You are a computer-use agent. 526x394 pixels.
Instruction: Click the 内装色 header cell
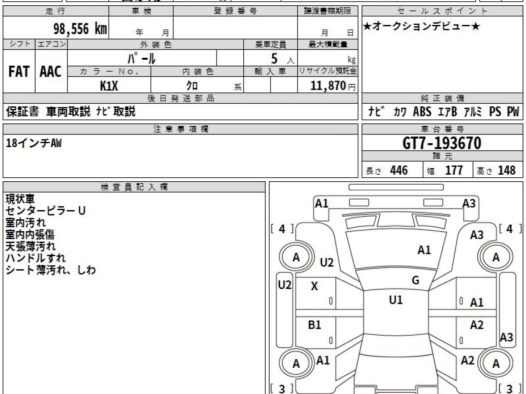[197, 71]
